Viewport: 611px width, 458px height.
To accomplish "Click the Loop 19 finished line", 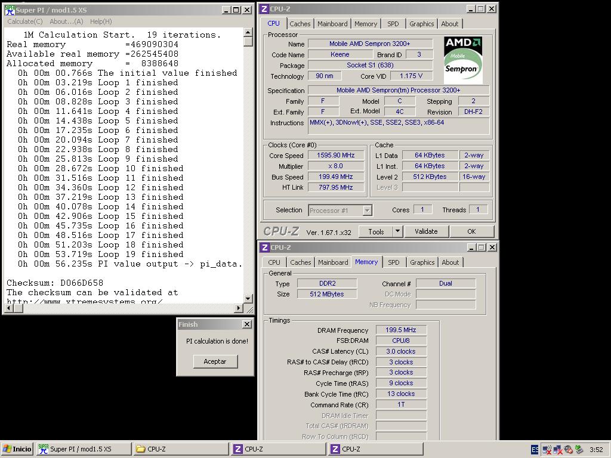I will tap(100, 254).
